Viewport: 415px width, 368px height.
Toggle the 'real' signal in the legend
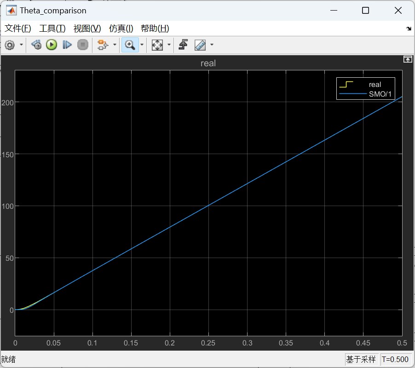click(375, 85)
